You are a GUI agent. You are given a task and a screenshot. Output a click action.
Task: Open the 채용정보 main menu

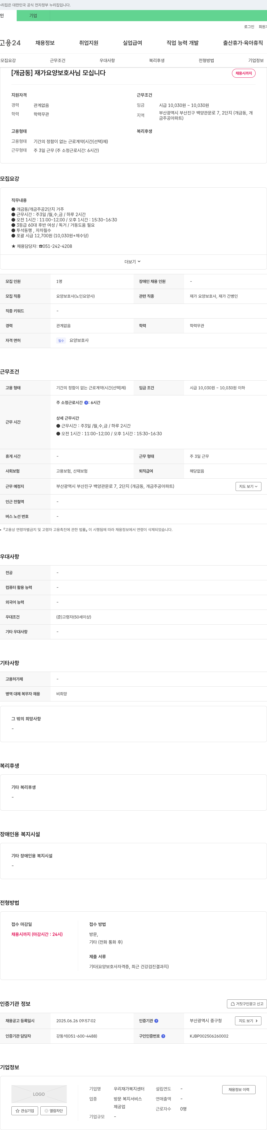(x=45, y=43)
